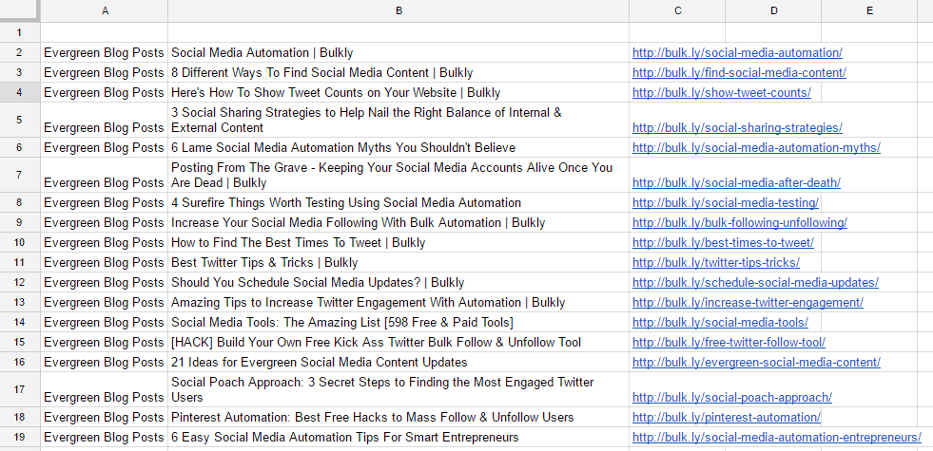Select cell '21 Ideas for Evergreen Social Media'
This screenshot has width=933, height=451.
(398, 362)
